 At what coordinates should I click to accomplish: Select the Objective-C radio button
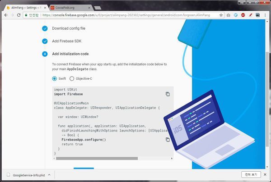click(x=72, y=78)
